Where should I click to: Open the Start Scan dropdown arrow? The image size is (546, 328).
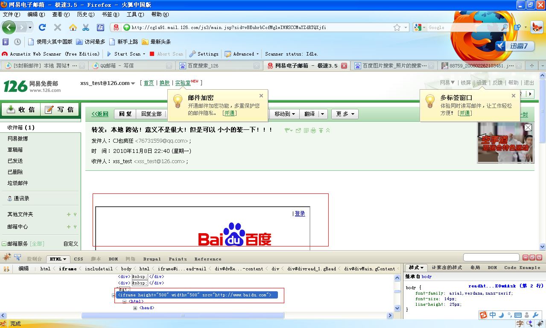pyautogui.click(x=144, y=54)
